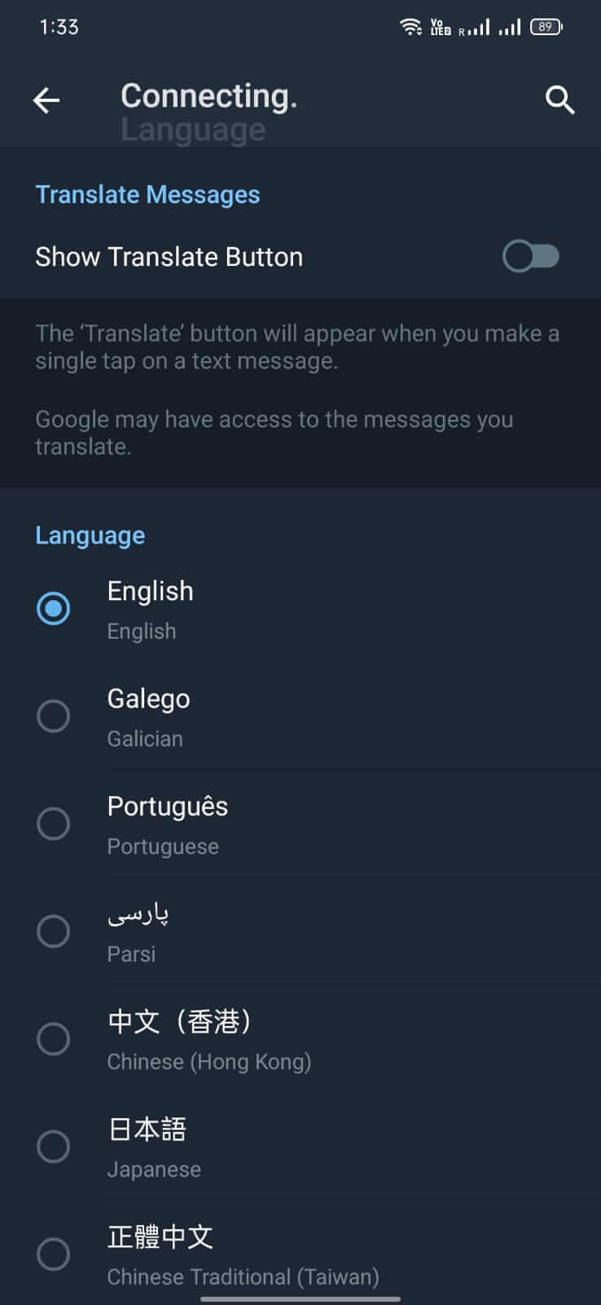Go back using the back arrow

pos(46,100)
